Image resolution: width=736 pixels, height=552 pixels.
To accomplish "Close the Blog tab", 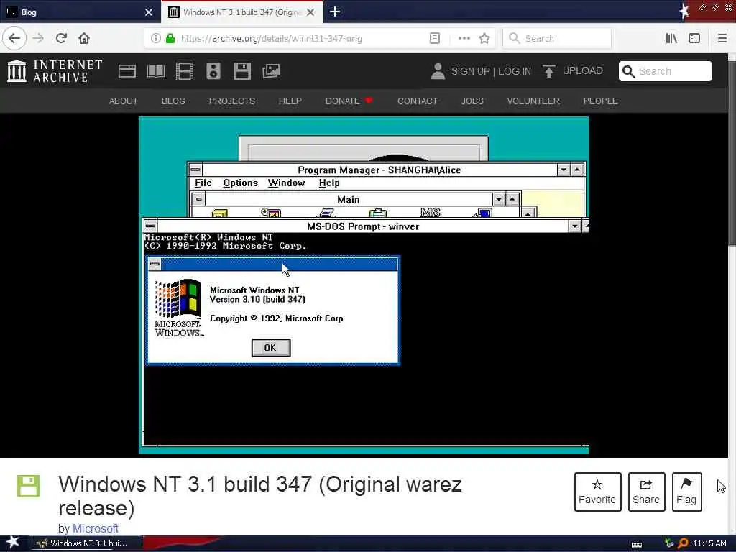I will (x=149, y=12).
